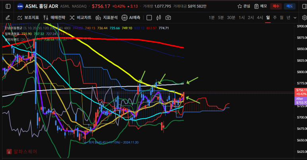Change chart type with candlestick icon

[158, 17]
